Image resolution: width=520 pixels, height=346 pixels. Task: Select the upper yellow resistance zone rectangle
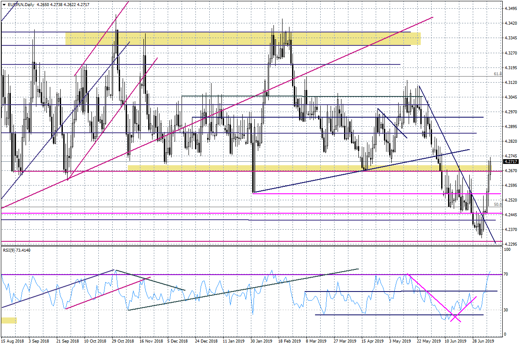[243, 38]
